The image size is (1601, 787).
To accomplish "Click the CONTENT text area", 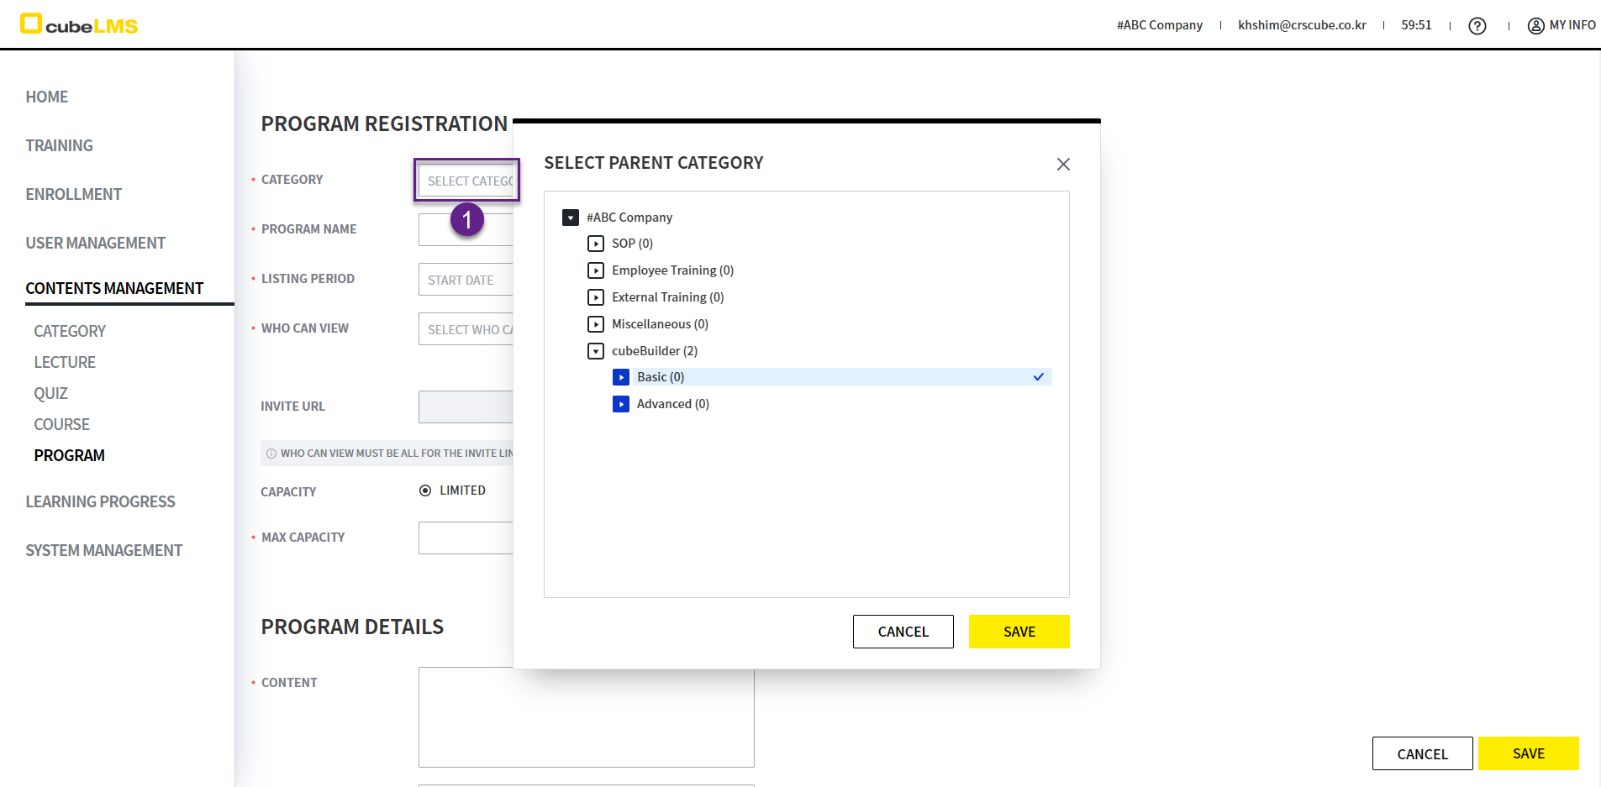I will click(586, 716).
